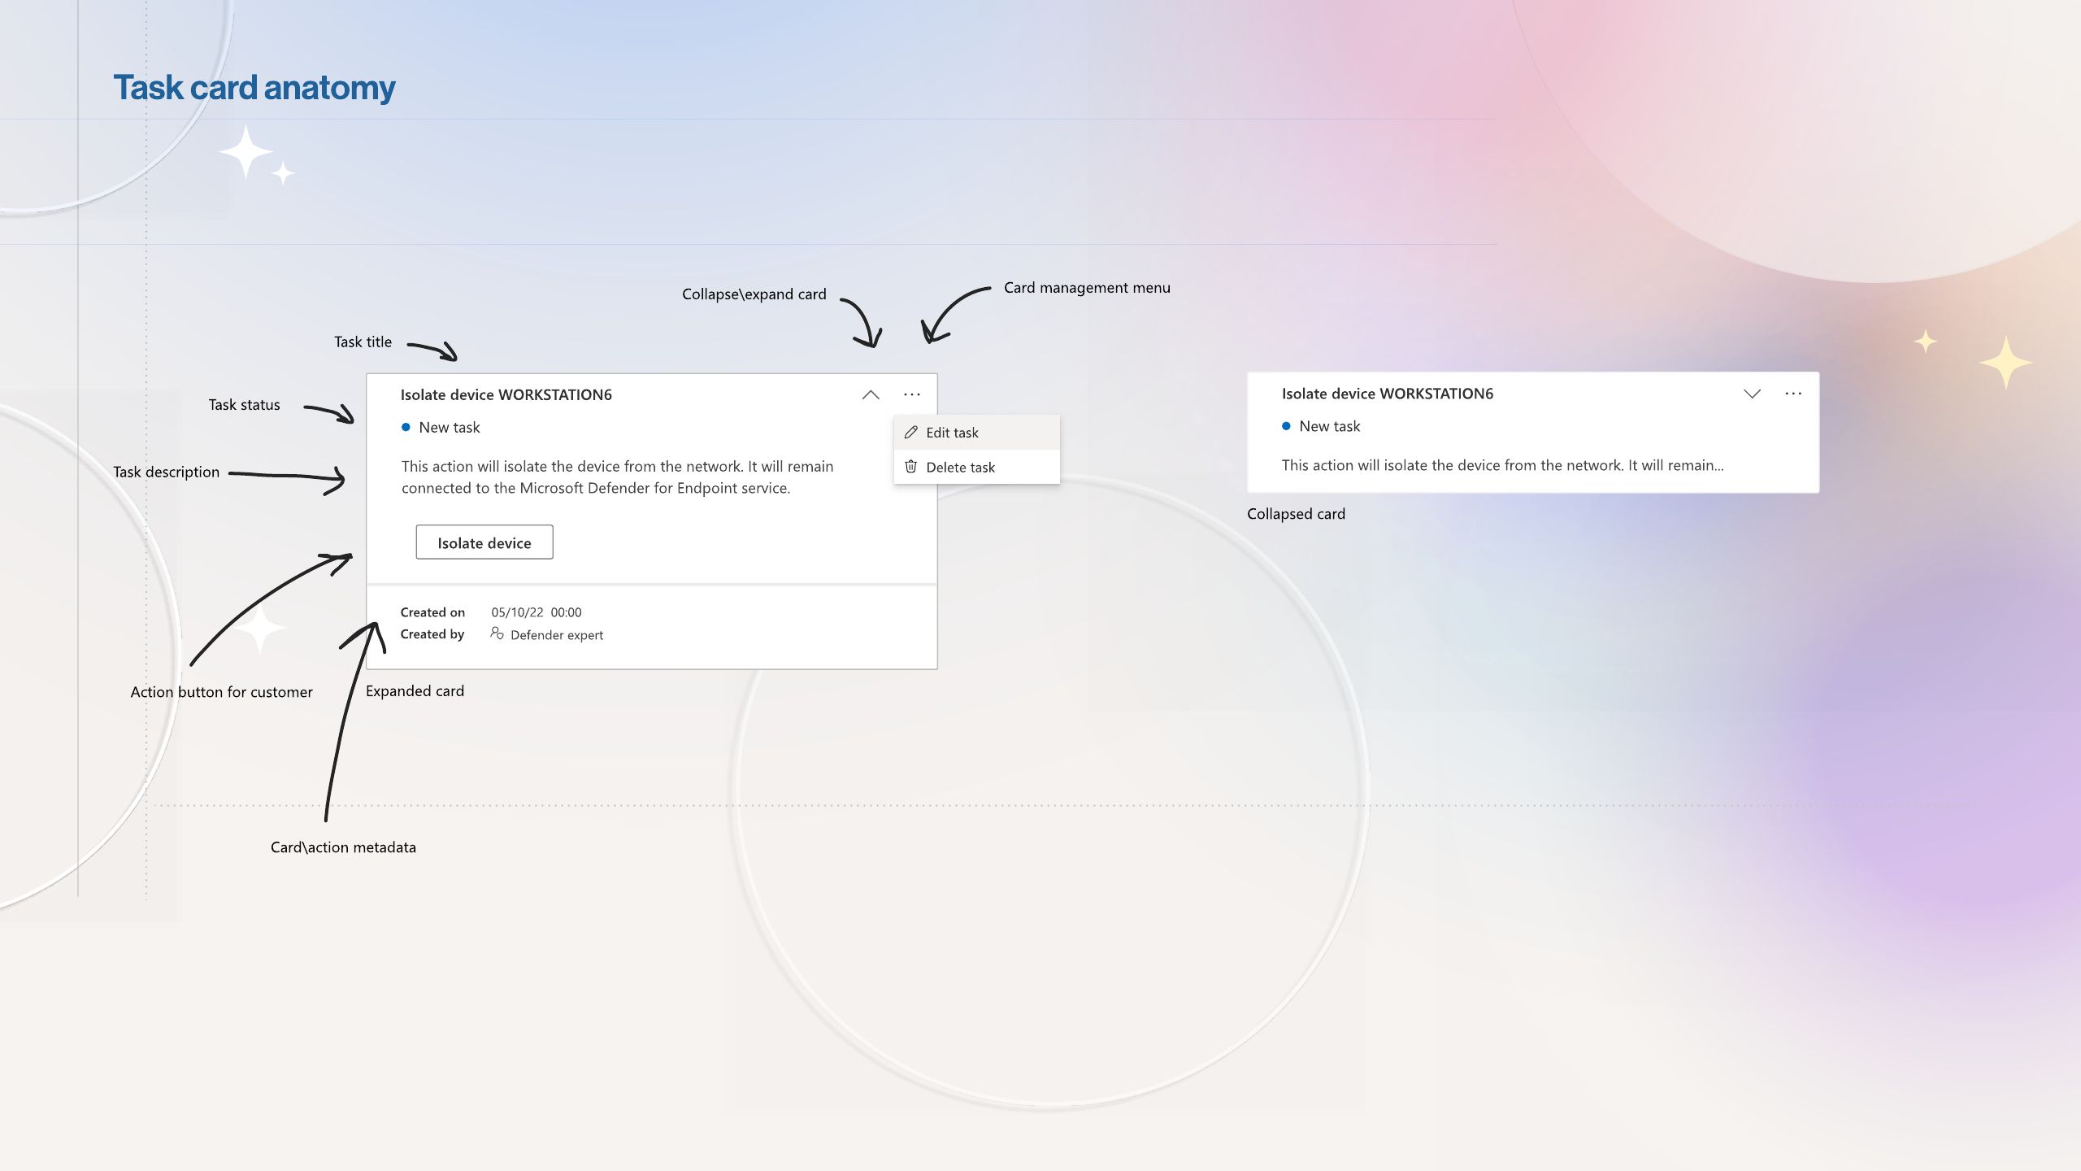Click the person icon beside Defender expert
This screenshot has height=1171, width=2081.
point(497,633)
